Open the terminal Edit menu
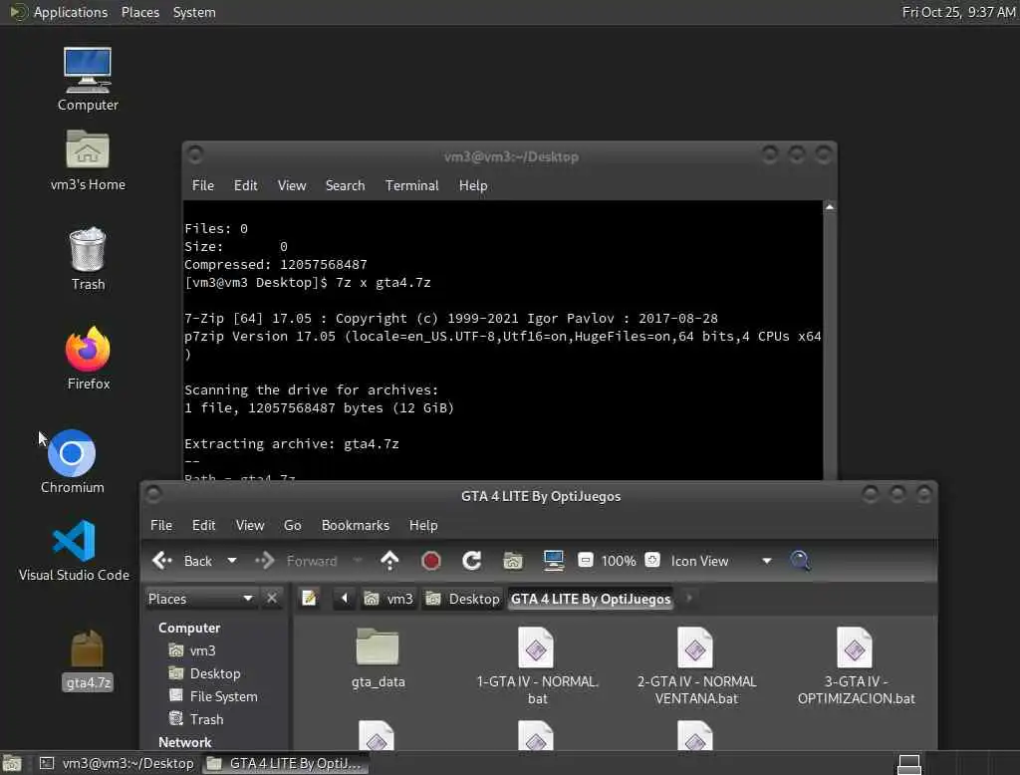Viewport: 1020px width, 775px height. pos(245,185)
